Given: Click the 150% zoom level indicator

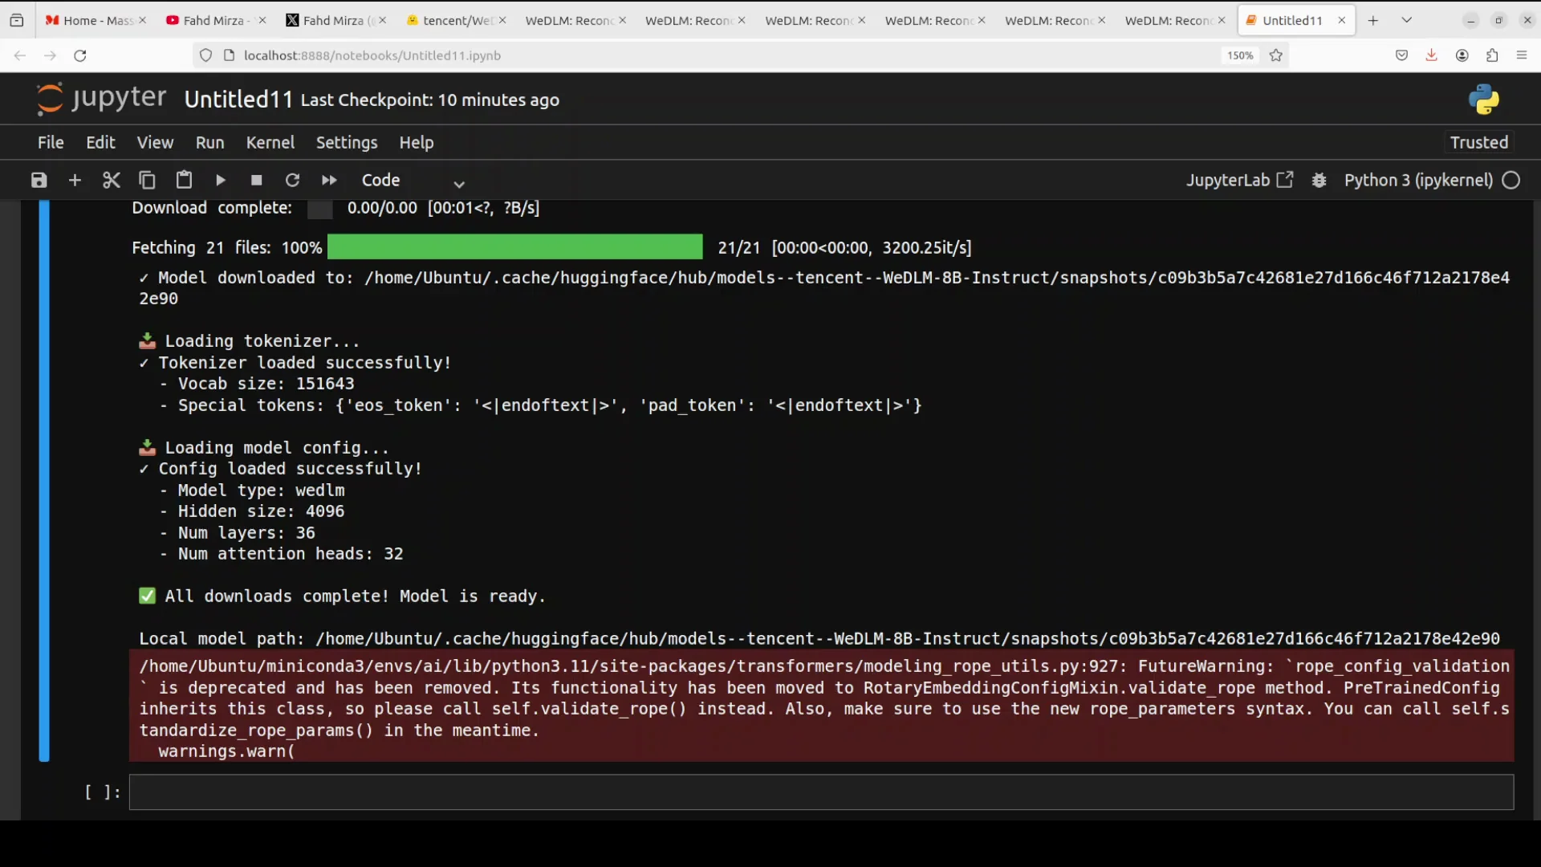Looking at the screenshot, I should coord(1239,55).
